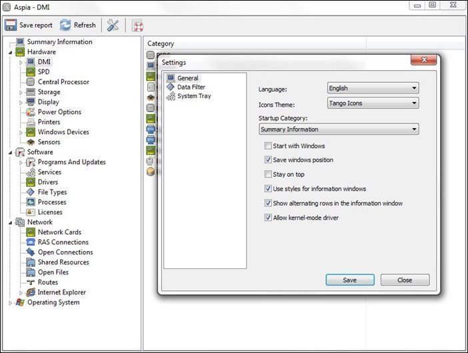
Task: Click the Central Processor chip icon
Action: 31,82
